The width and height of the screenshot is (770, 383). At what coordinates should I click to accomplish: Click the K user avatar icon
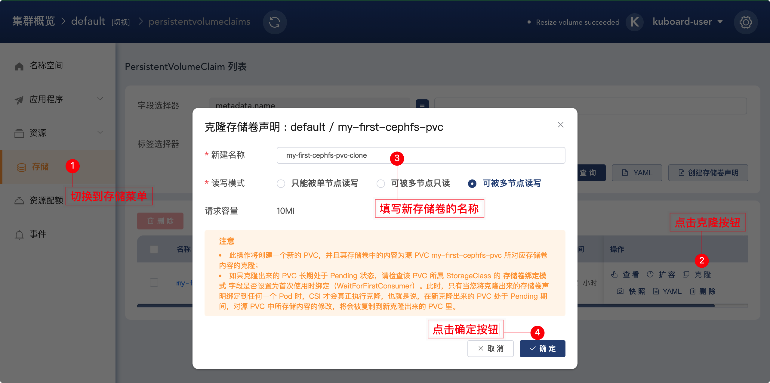click(x=634, y=22)
